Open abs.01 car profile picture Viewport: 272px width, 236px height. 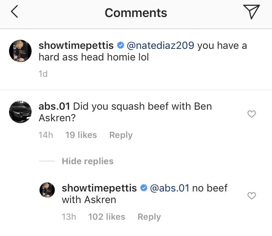(20, 112)
